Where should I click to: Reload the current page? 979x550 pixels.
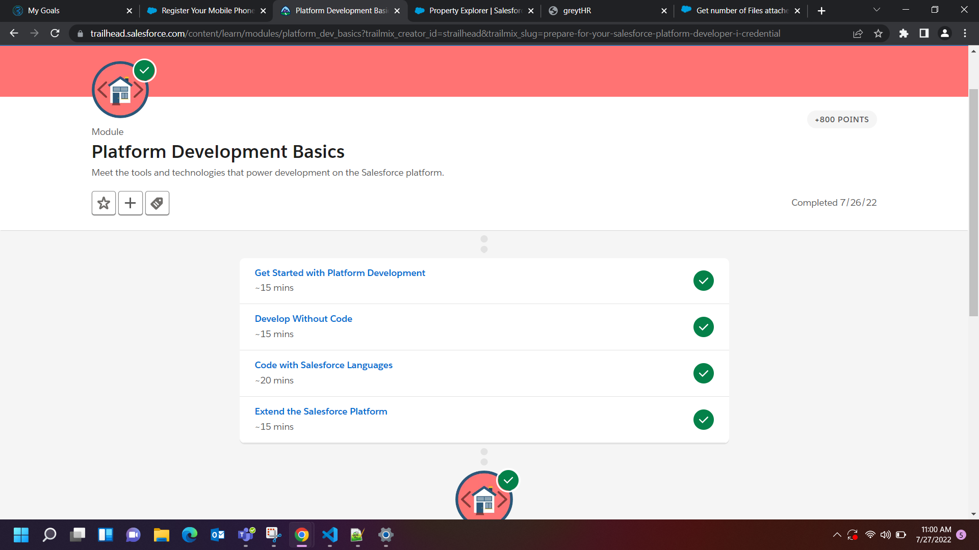(55, 34)
